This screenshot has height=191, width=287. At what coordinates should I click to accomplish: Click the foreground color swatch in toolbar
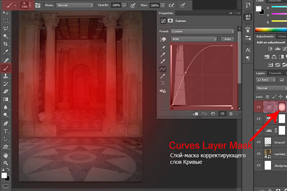(x=4, y=176)
